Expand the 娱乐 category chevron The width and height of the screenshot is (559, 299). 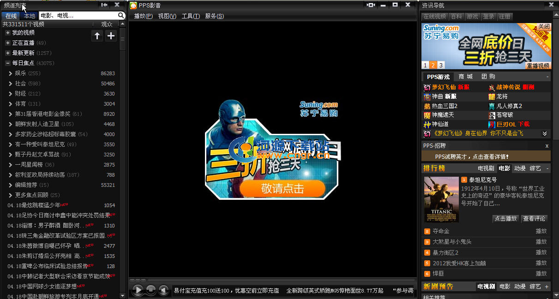click(11, 73)
